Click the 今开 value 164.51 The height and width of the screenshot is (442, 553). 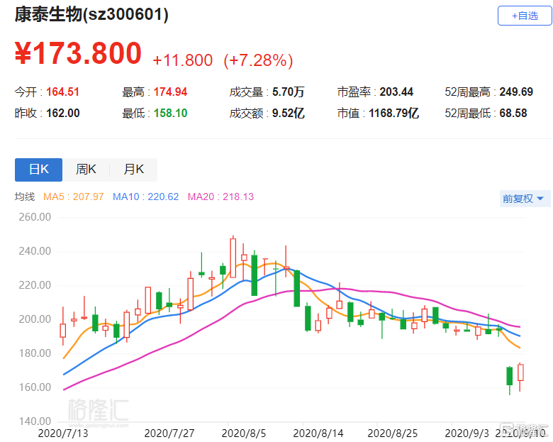pyautogui.click(x=63, y=92)
